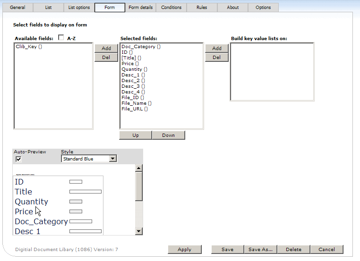Select File_ID () in Selected fields
The image size is (360, 261).
pos(162,98)
